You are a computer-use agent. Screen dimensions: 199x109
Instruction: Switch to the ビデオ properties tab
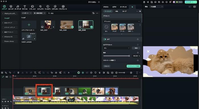(114, 7)
